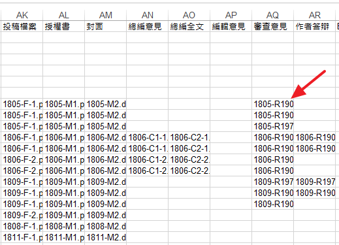Select column header AO

point(189,15)
